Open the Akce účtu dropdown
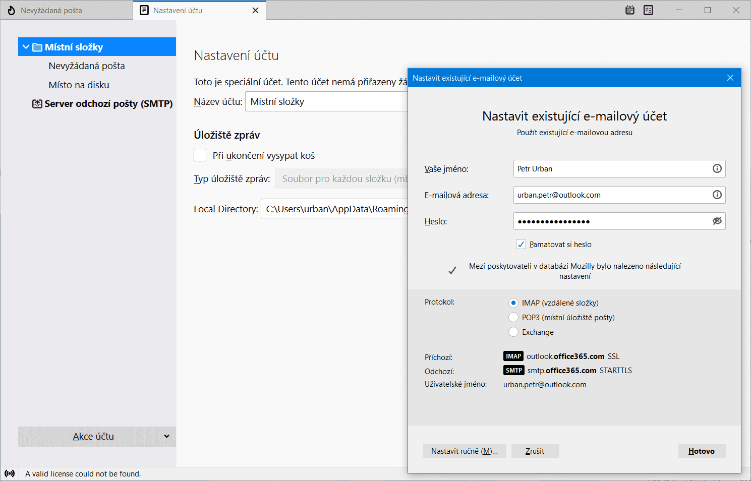Image resolution: width=751 pixels, height=481 pixels. pyautogui.click(x=97, y=437)
